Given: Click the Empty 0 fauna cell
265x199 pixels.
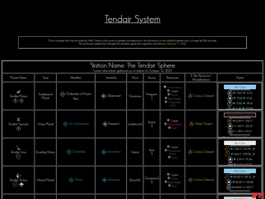Looking at the screenshot, I should tap(152, 124).
